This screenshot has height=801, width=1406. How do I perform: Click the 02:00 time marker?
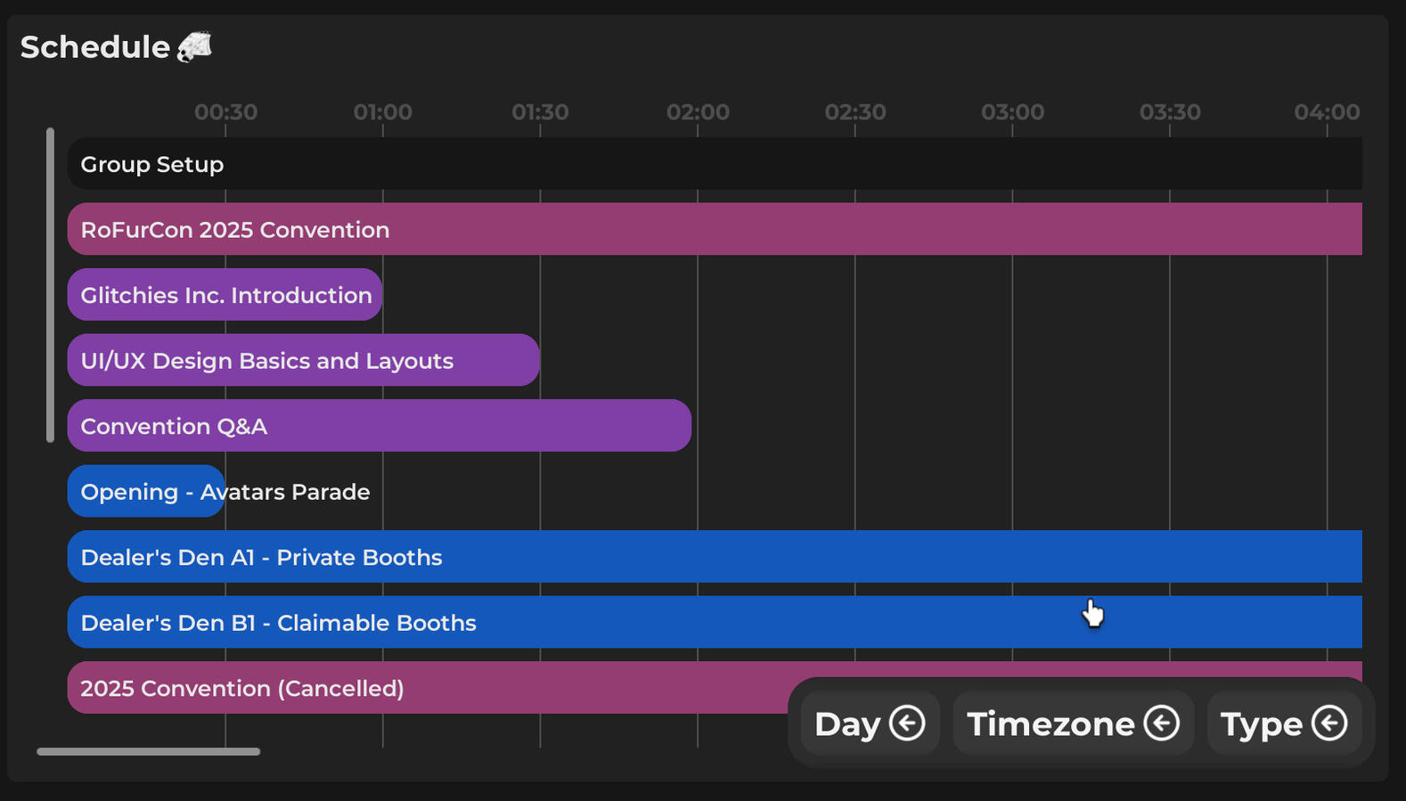(698, 112)
